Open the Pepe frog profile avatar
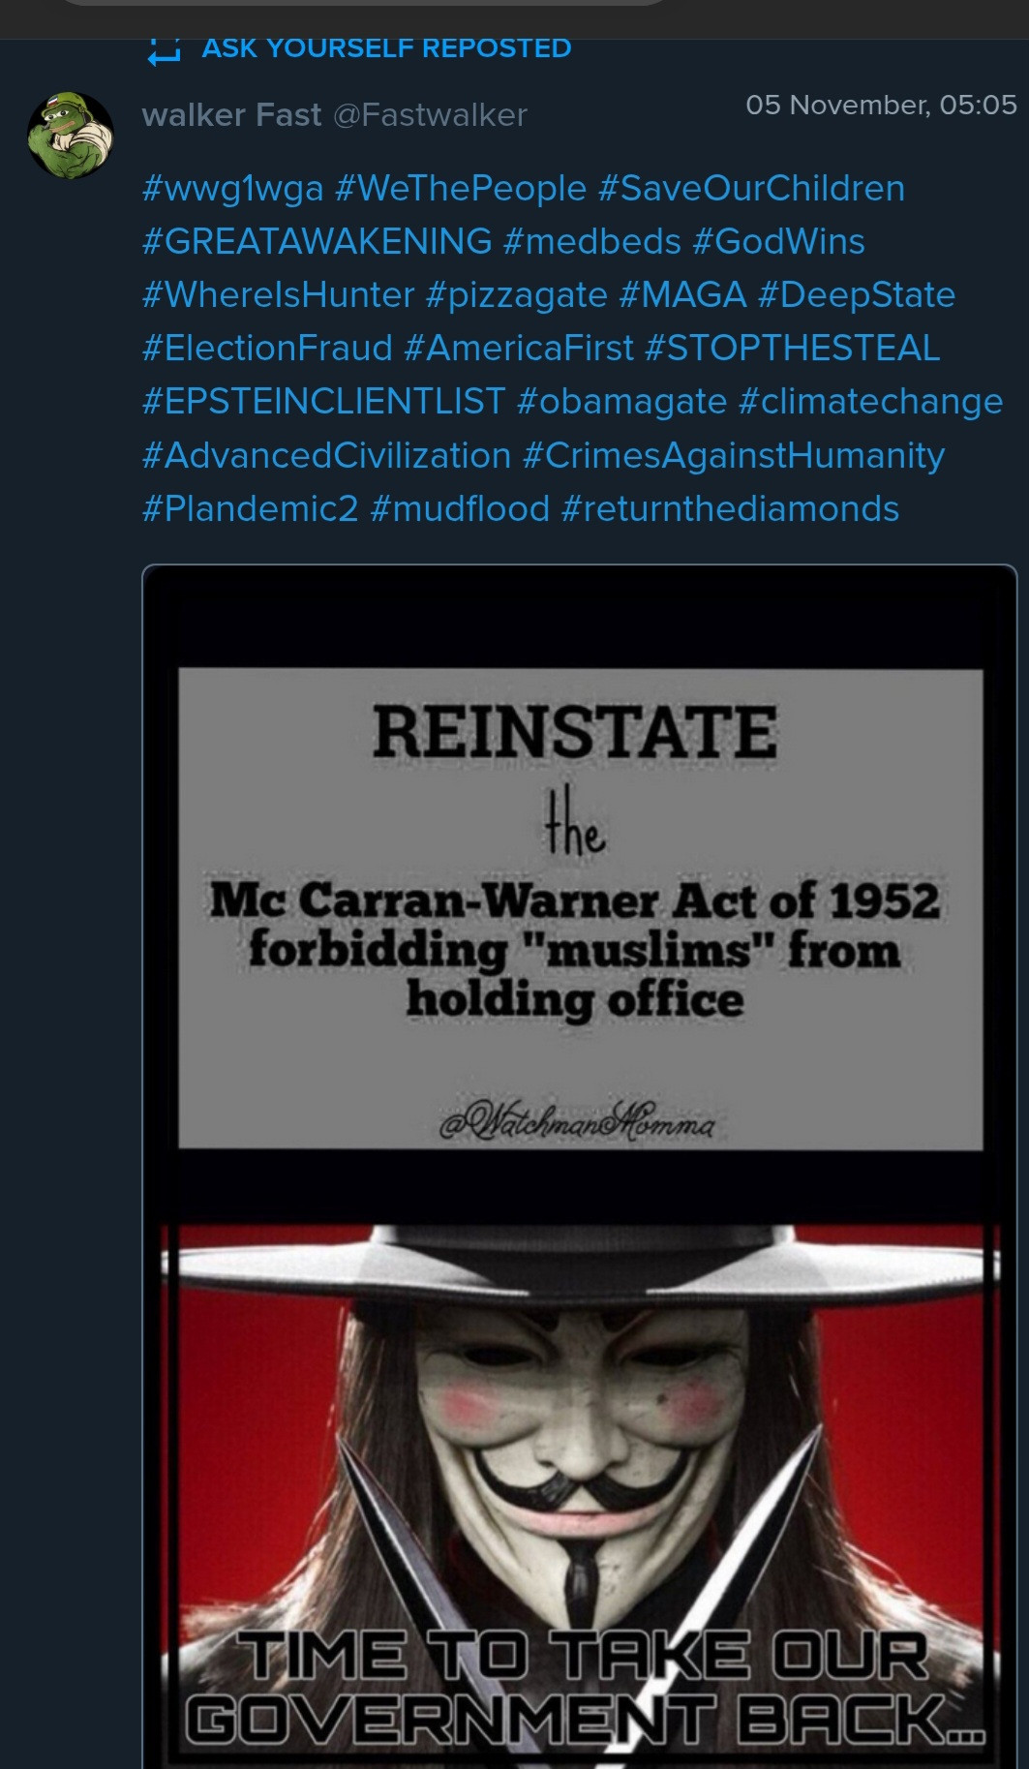Image resolution: width=1029 pixels, height=1769 pixels. [x=70, y=136]
